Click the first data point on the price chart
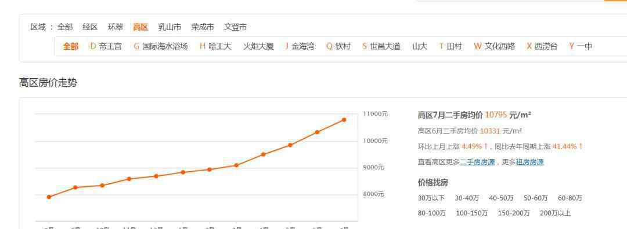The width and height of the screenshot is (627, 229). [49, 197]
